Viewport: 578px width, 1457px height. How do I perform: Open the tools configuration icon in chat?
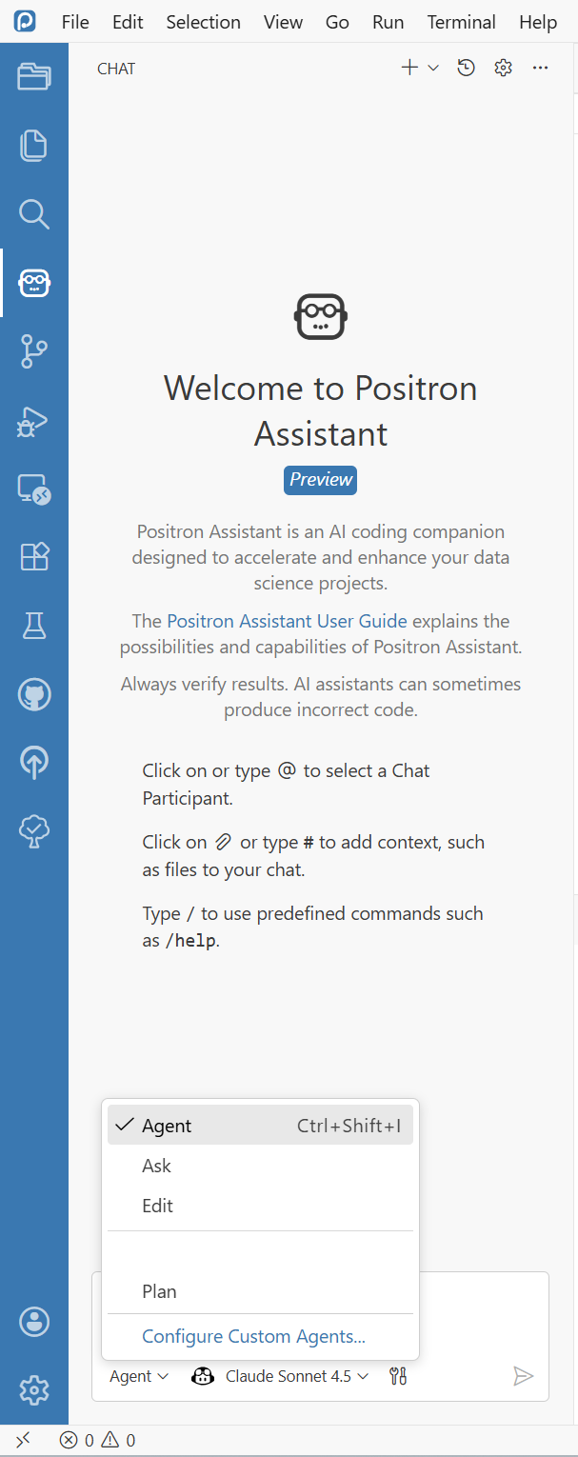398,1376
